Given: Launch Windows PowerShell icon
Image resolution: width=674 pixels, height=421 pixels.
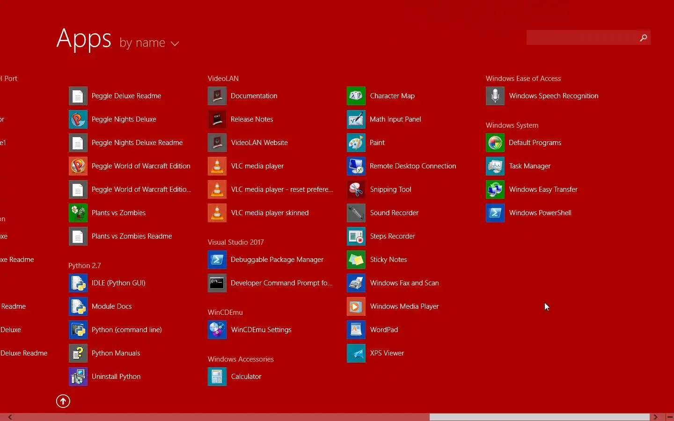Looking at the screenshot, I should point(495,213).
